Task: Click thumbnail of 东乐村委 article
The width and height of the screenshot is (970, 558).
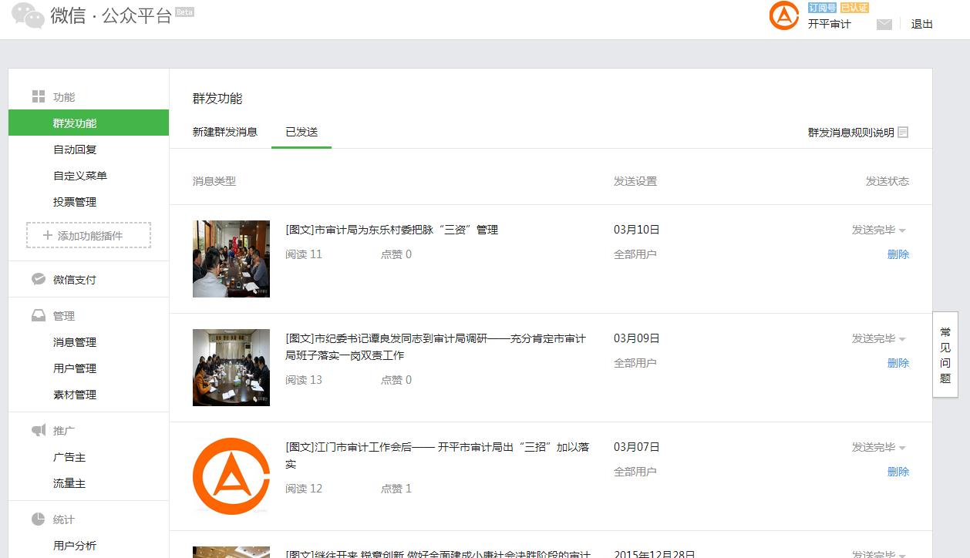Action: [x=231, y=259]
